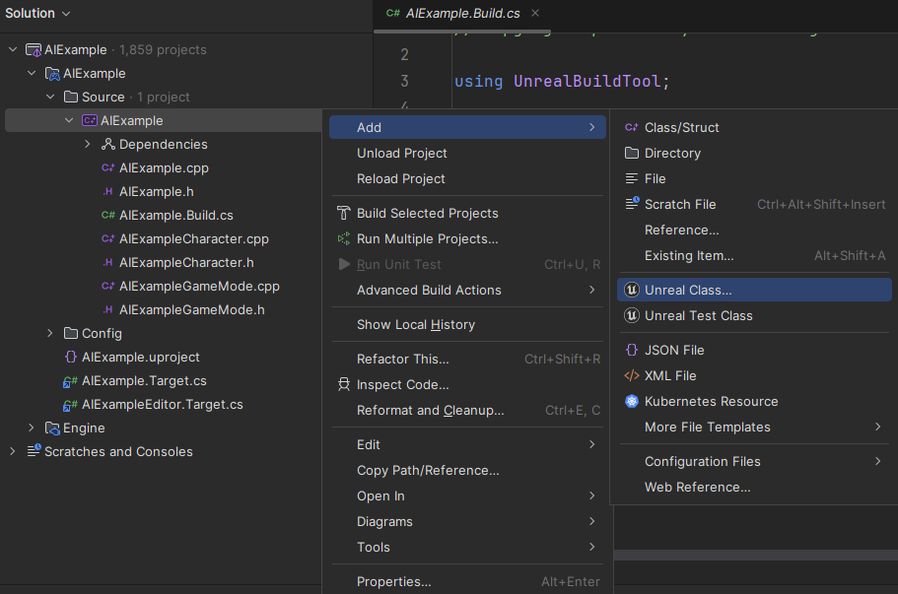
Task: Expand the Config folder
Action: (x=50, y=333)
